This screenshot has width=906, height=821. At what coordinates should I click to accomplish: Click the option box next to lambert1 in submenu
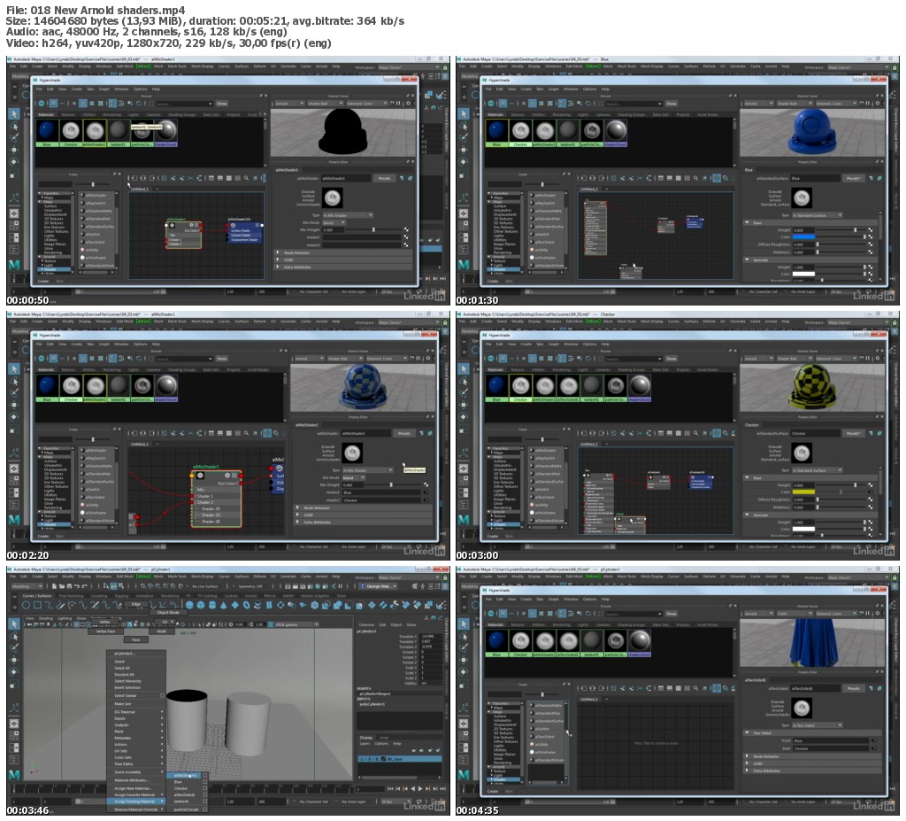pos(205,802)
